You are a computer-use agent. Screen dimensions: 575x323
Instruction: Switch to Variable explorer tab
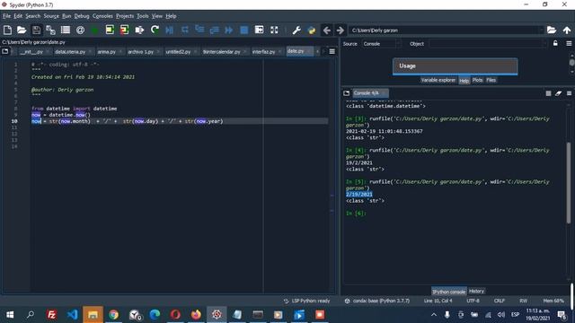pos(438,80)
